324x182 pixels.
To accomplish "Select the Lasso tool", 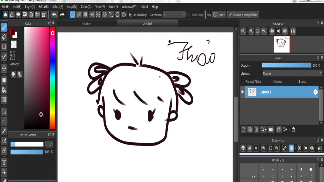I will click(4, 121).
